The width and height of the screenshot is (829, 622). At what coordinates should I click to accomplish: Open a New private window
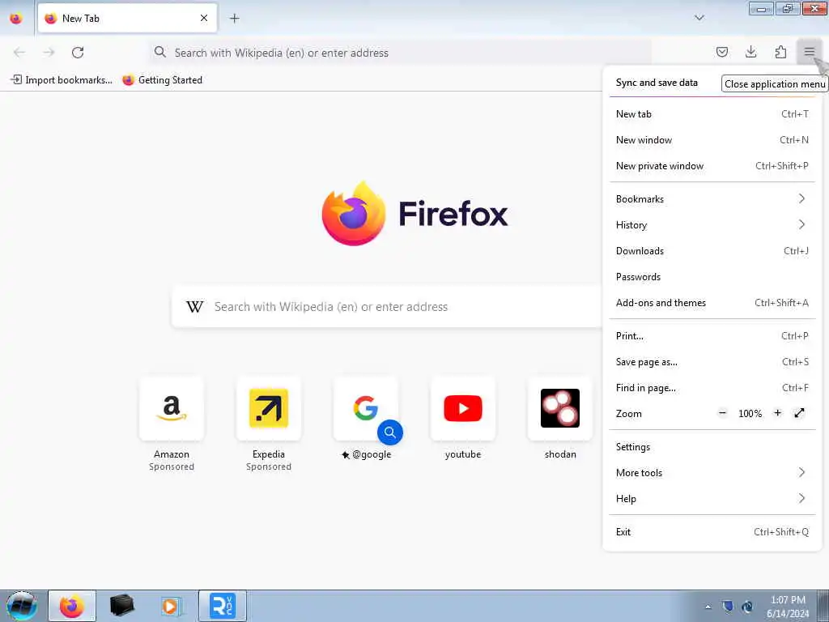click(x=712, y=166)
